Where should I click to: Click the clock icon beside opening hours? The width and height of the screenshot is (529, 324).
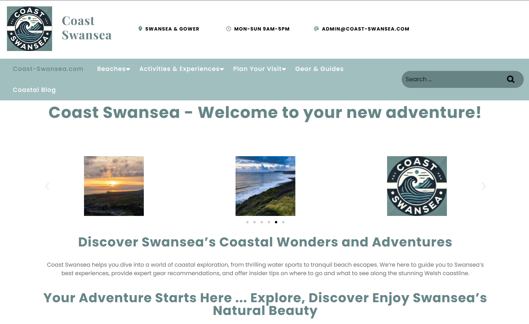[x=229, y=29]
